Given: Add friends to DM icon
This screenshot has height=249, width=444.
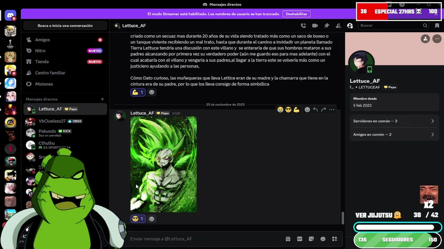Looking at the screenshot, I should point(338,26).
